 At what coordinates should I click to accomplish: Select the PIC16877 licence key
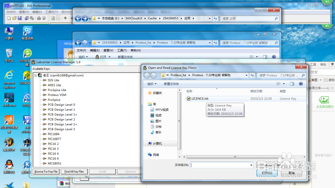[x=54, y=139]
